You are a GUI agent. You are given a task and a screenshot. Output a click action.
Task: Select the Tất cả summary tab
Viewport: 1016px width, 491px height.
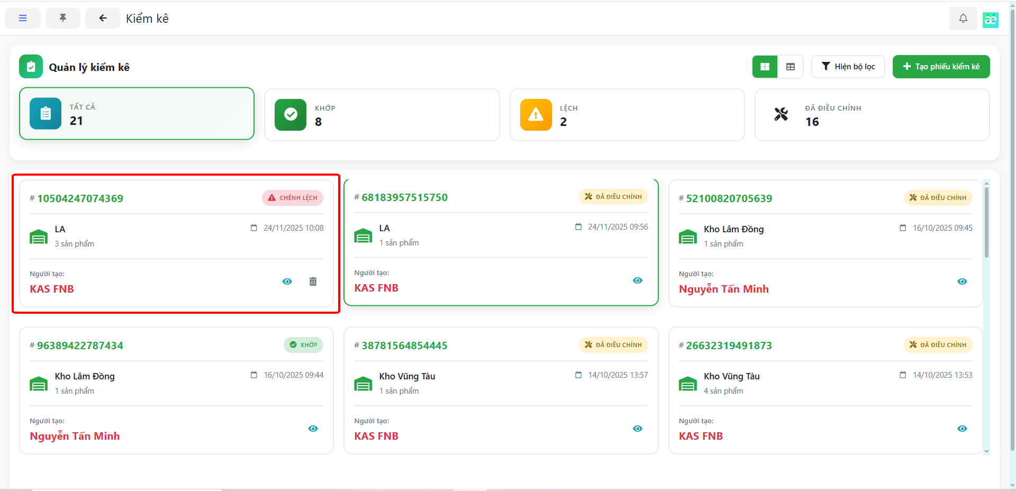click(x=137, y=114)
